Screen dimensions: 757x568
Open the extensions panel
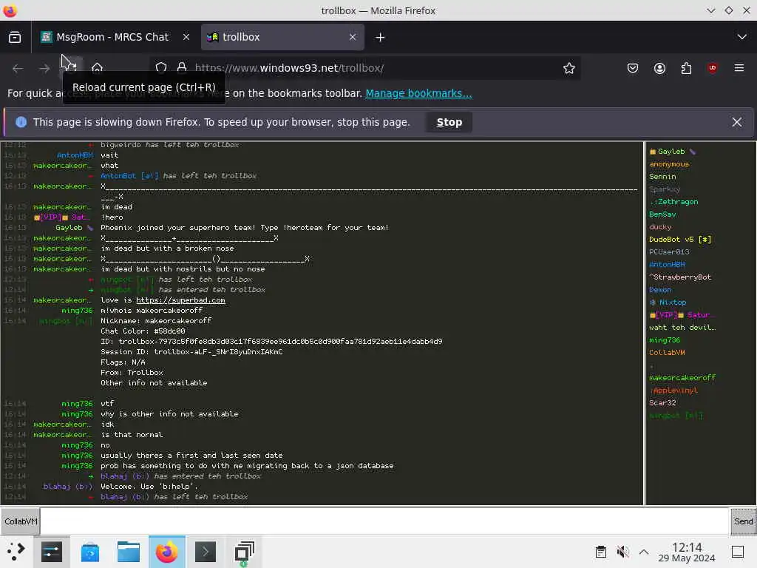(x=686, y=68)
